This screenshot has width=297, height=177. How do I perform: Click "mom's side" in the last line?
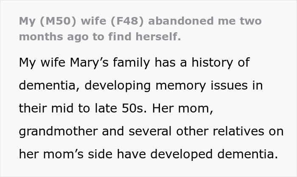click(x=72, y=154)
